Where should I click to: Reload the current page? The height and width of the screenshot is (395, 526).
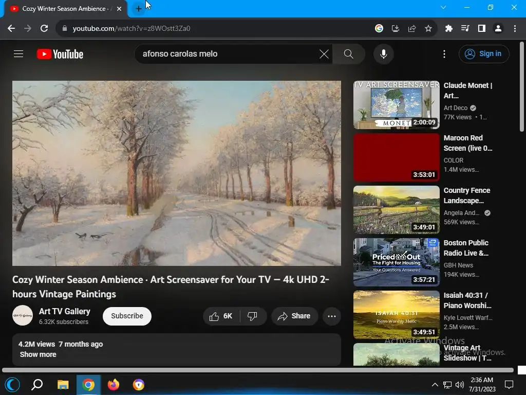[44, 28]
